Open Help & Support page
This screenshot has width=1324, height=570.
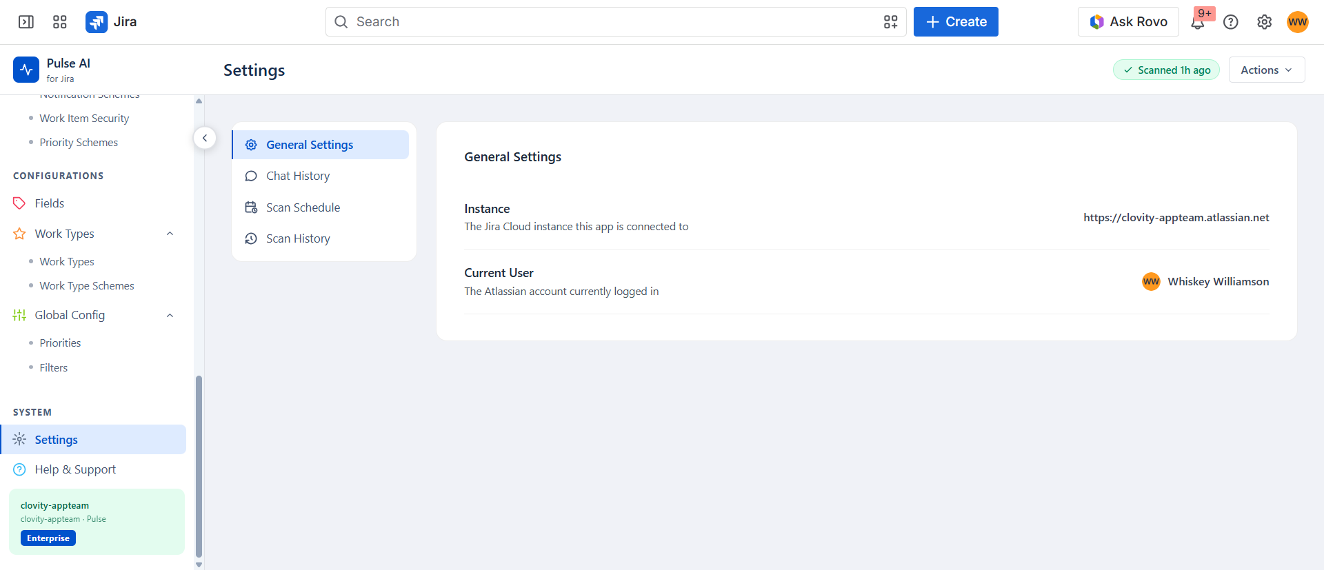tap(94, 469)
